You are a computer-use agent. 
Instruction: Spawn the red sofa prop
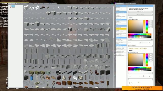59,83
